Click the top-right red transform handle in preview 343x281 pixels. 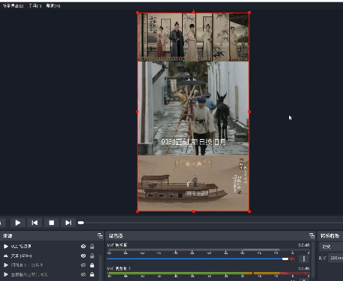click(249, 13)
